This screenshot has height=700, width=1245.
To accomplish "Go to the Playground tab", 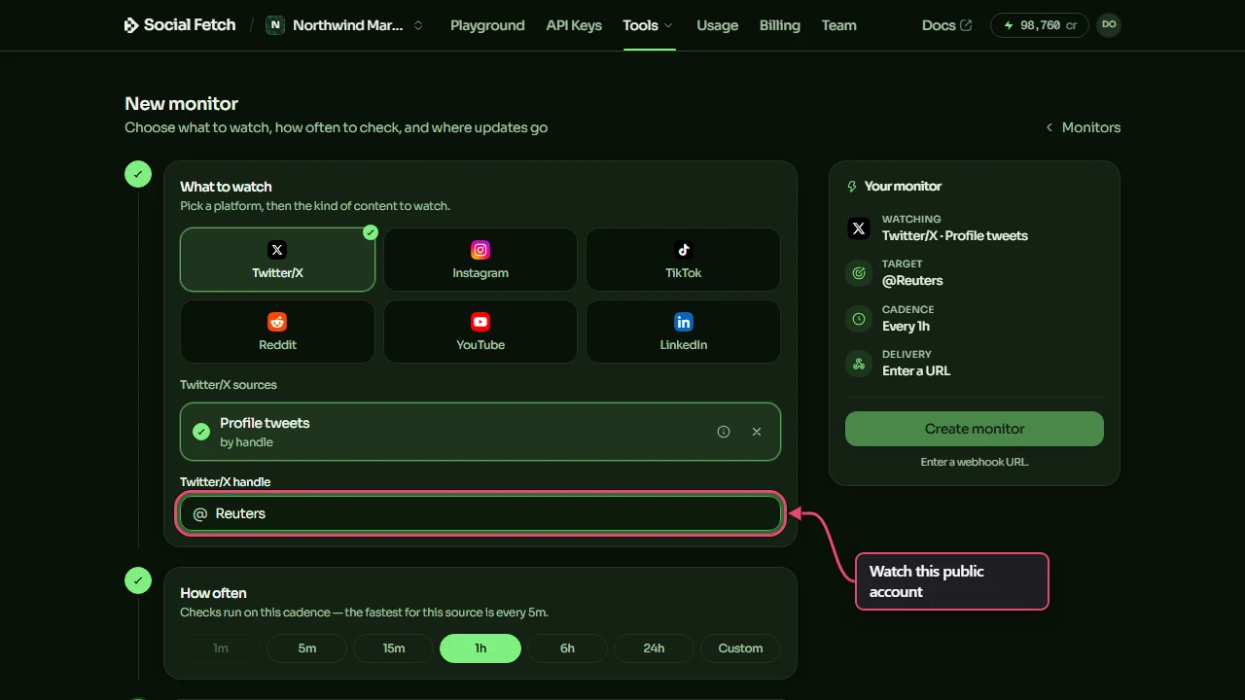I will coord(487,25).
